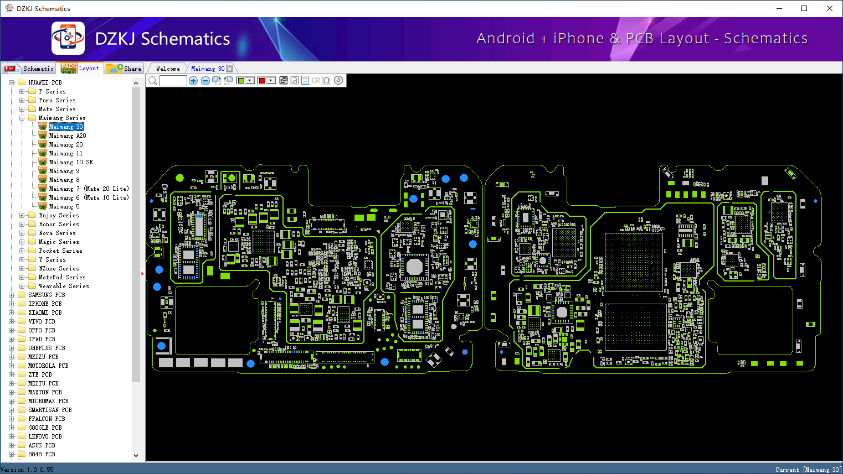The width and height of the screenshot is (843, 474).
Task: Click the magnifier search icon in the toolbar
Action: tap(153, 81)
